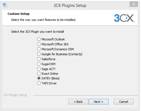The height and width of the screenshot is (111, 141).
Task: Go back with the Back button
Action: coord(78,102)
